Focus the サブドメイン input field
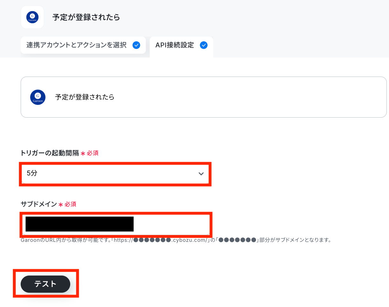 coord(115,224)
